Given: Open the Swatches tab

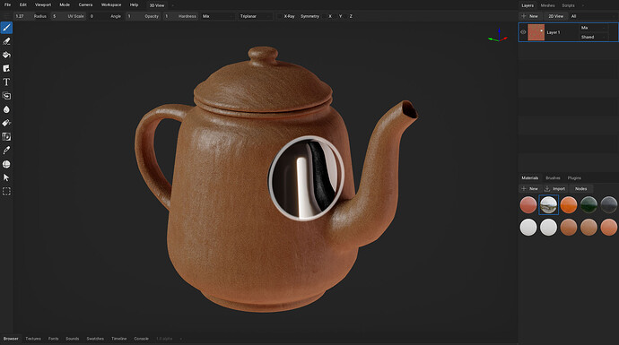Looking at the screenshot, I should (x=95, y=339).
